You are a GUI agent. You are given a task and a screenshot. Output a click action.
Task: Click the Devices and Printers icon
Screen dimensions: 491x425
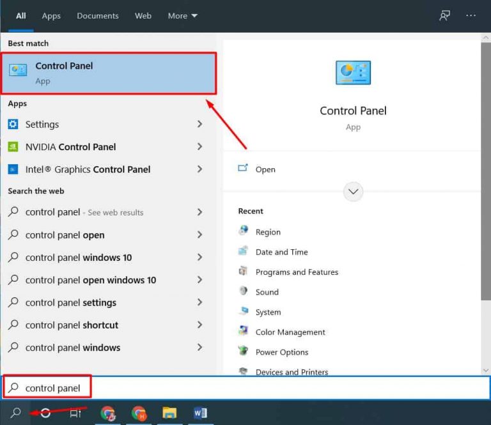[x=244, y=371]
